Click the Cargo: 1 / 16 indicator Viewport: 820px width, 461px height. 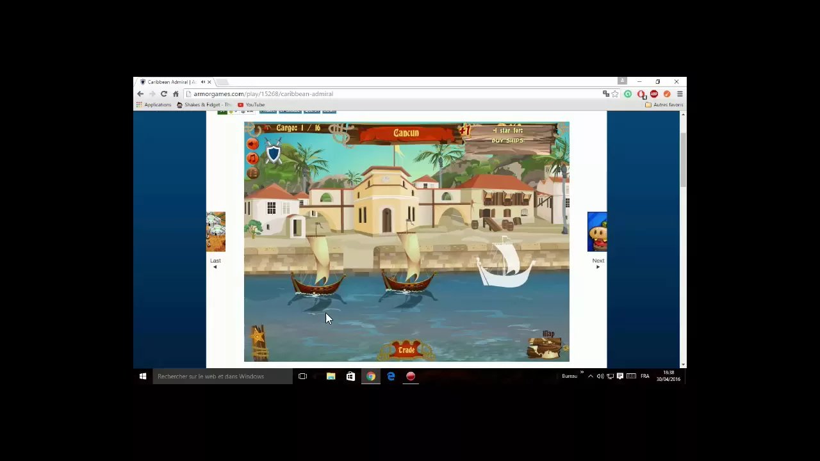pos(299,128)
